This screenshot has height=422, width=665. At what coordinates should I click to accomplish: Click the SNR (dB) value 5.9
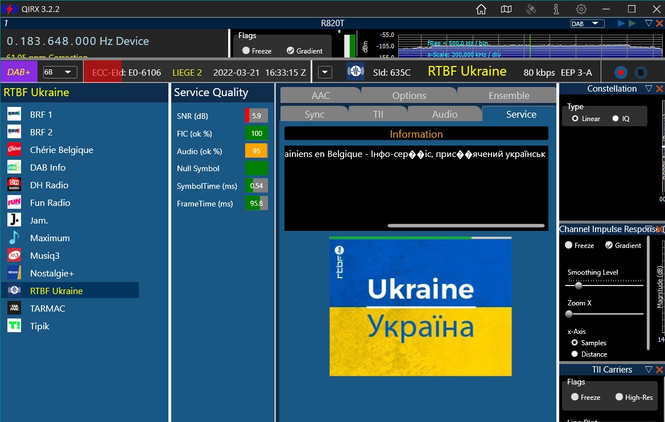click(257, 115)
